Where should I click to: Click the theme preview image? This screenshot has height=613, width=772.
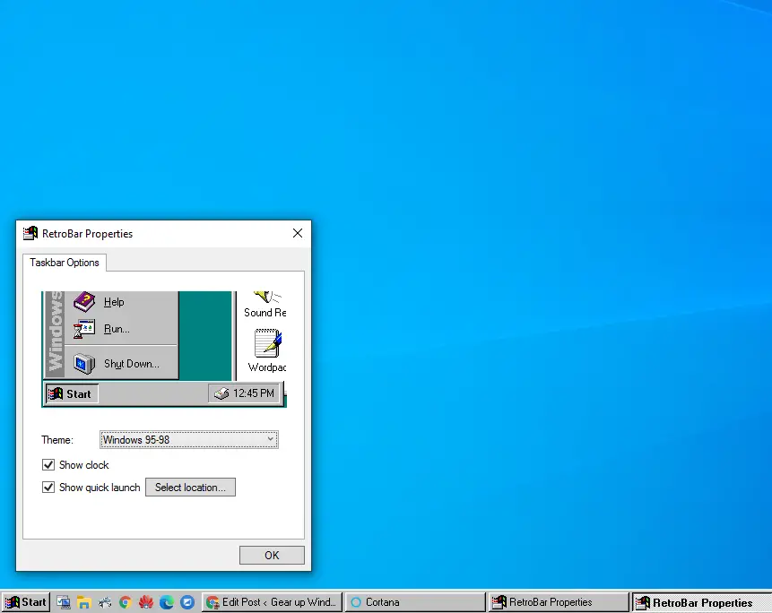click(164, 349)
